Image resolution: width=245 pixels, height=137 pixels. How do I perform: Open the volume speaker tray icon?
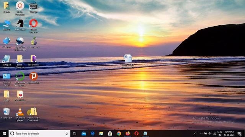click(210, 134)
